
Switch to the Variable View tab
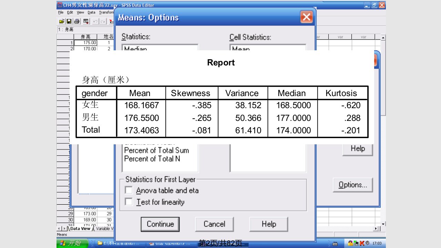104,228
